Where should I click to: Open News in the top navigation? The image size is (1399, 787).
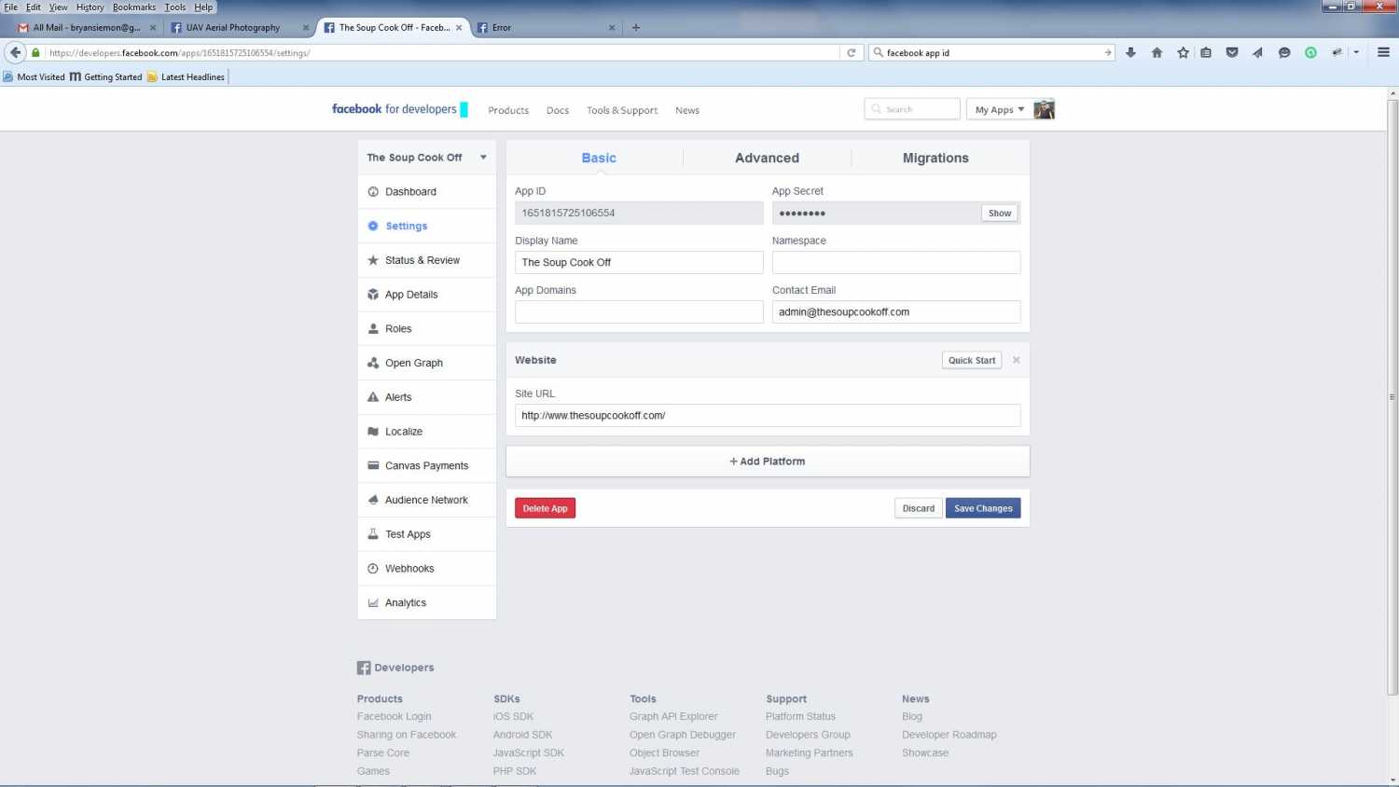pyautogui.click(x=687, y=110)
